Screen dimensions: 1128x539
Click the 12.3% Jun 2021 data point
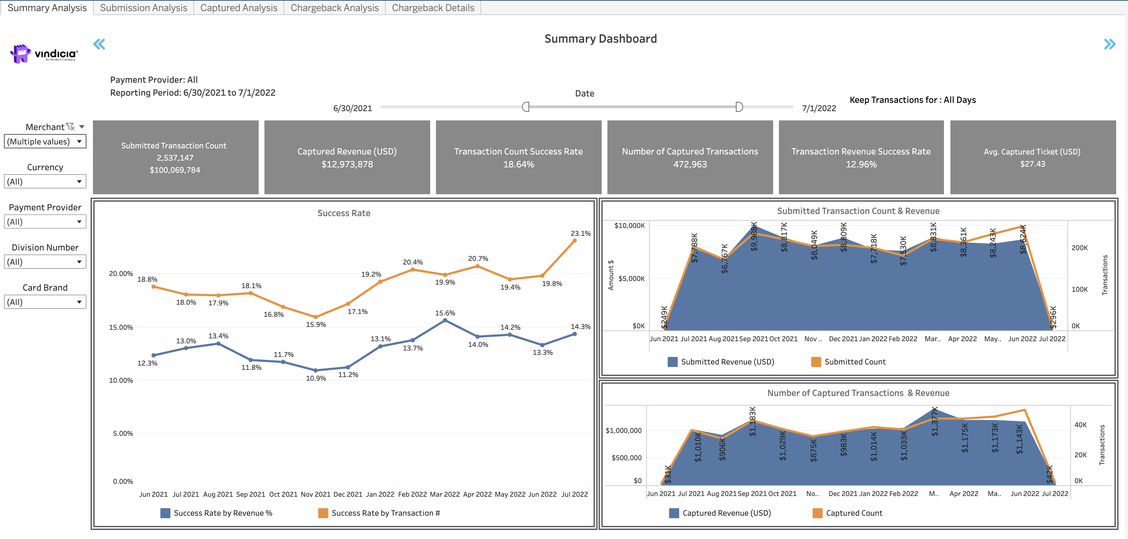point(154,355)
